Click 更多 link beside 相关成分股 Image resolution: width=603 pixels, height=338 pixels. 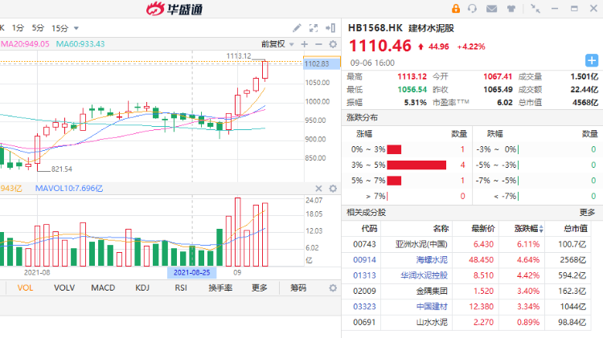(587, 212)
